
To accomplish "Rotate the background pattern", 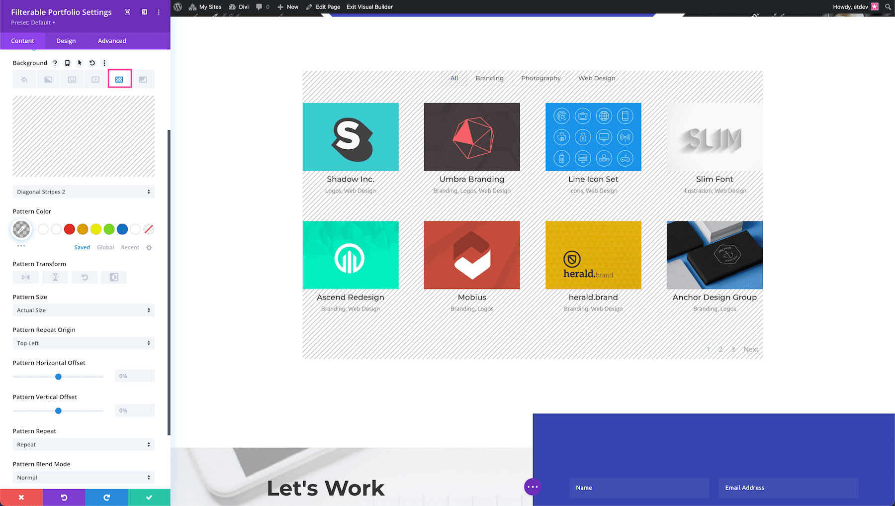I will coord(85,277).
